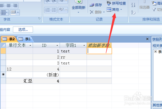Click the toggle filter funnel icon
The width and height of the screenshot is (162, 109).
(154, 10)
